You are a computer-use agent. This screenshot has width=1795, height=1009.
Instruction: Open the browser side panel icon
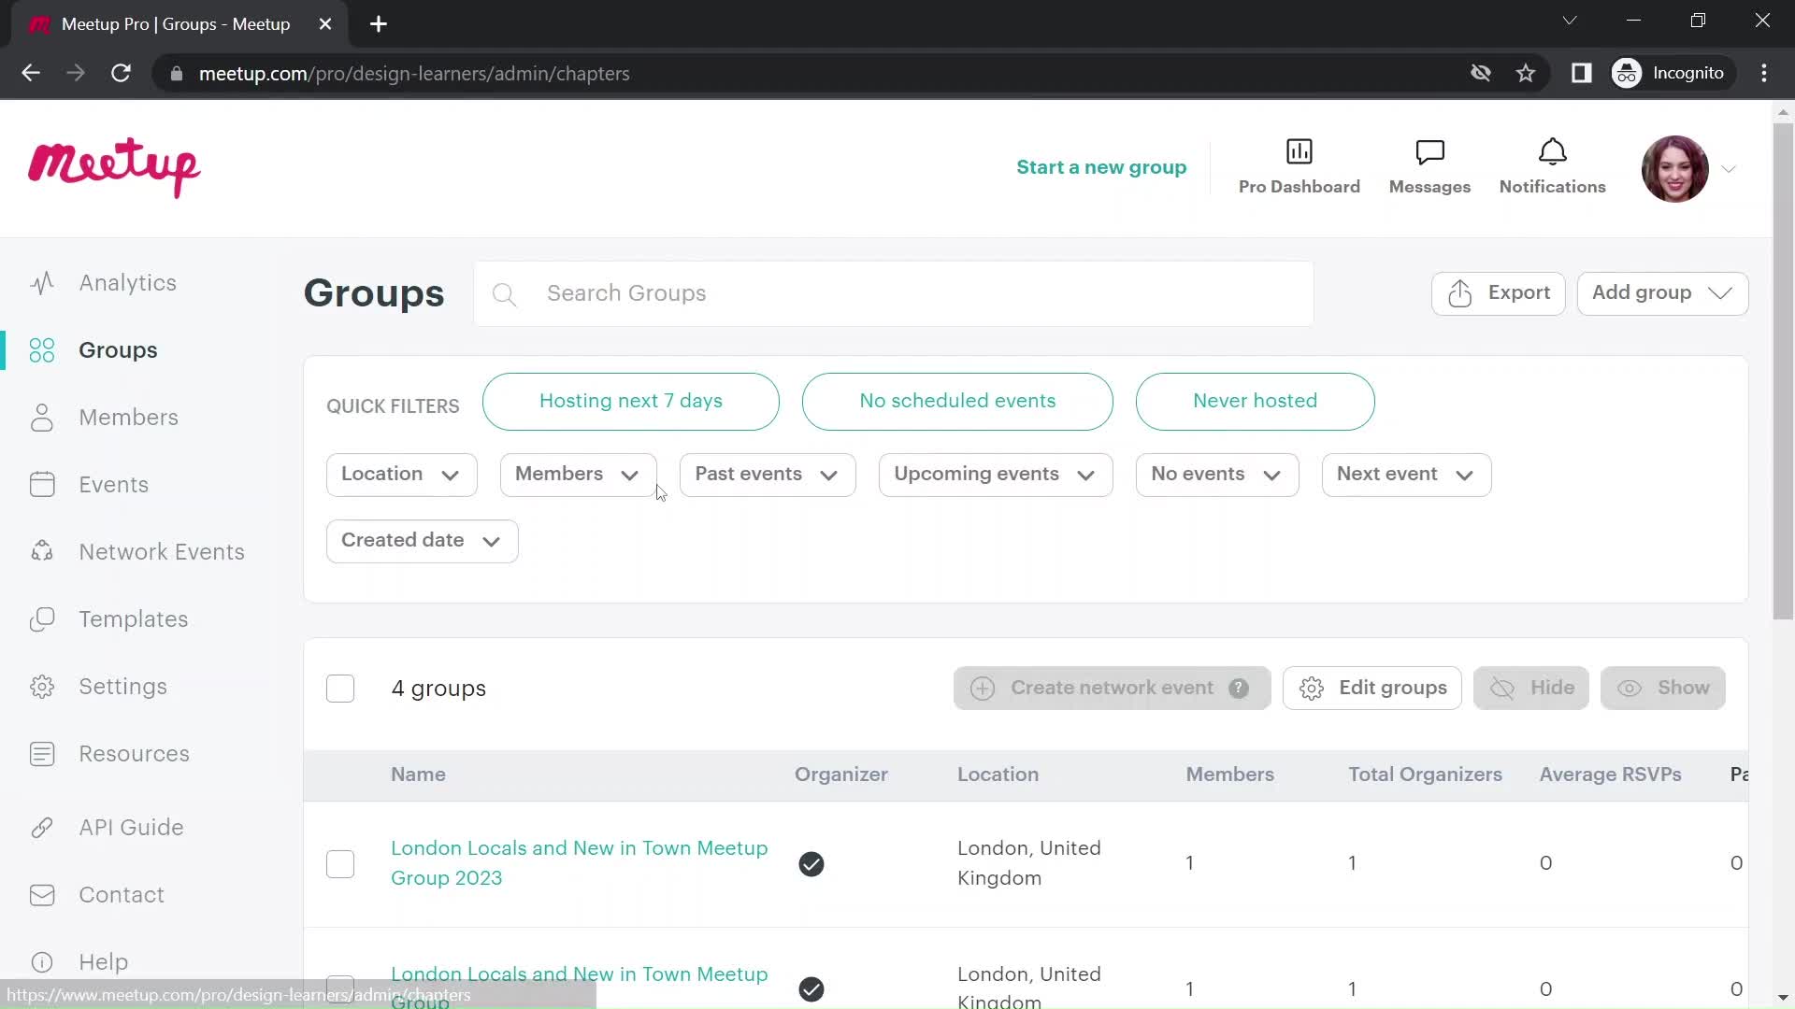pyautogui.click(x=1581, y=73)
